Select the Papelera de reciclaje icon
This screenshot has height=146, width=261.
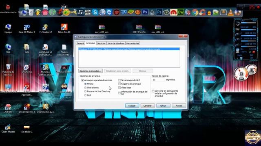[x=8, y=70]
